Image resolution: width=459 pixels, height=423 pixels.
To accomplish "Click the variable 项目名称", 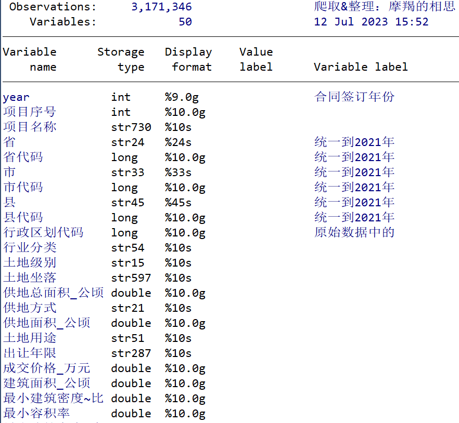I will 30,127.
